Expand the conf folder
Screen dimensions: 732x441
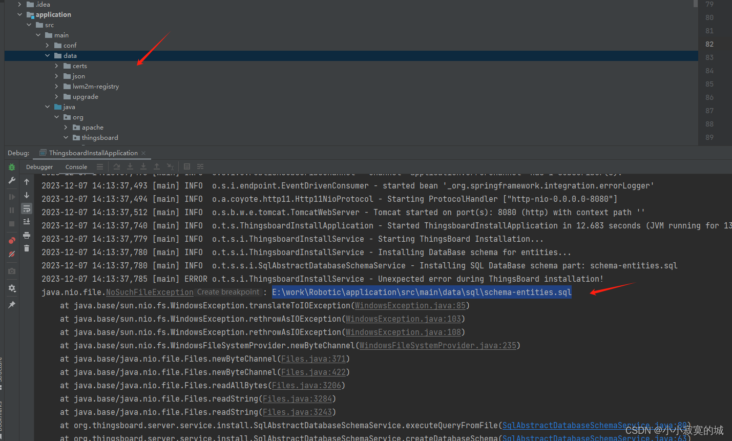47,45
